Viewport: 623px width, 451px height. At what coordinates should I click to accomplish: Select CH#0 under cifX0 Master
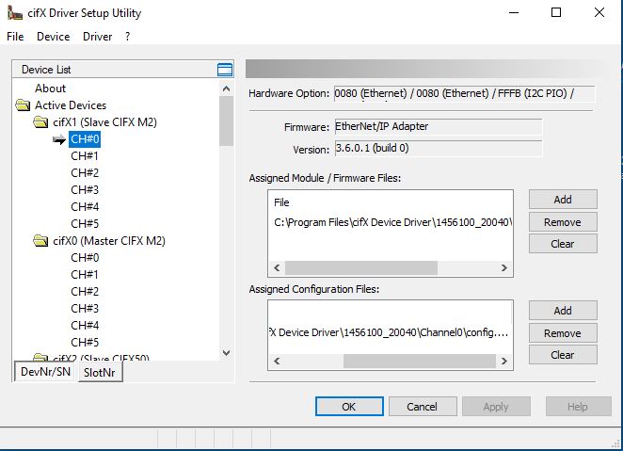[x=85, y=258]
